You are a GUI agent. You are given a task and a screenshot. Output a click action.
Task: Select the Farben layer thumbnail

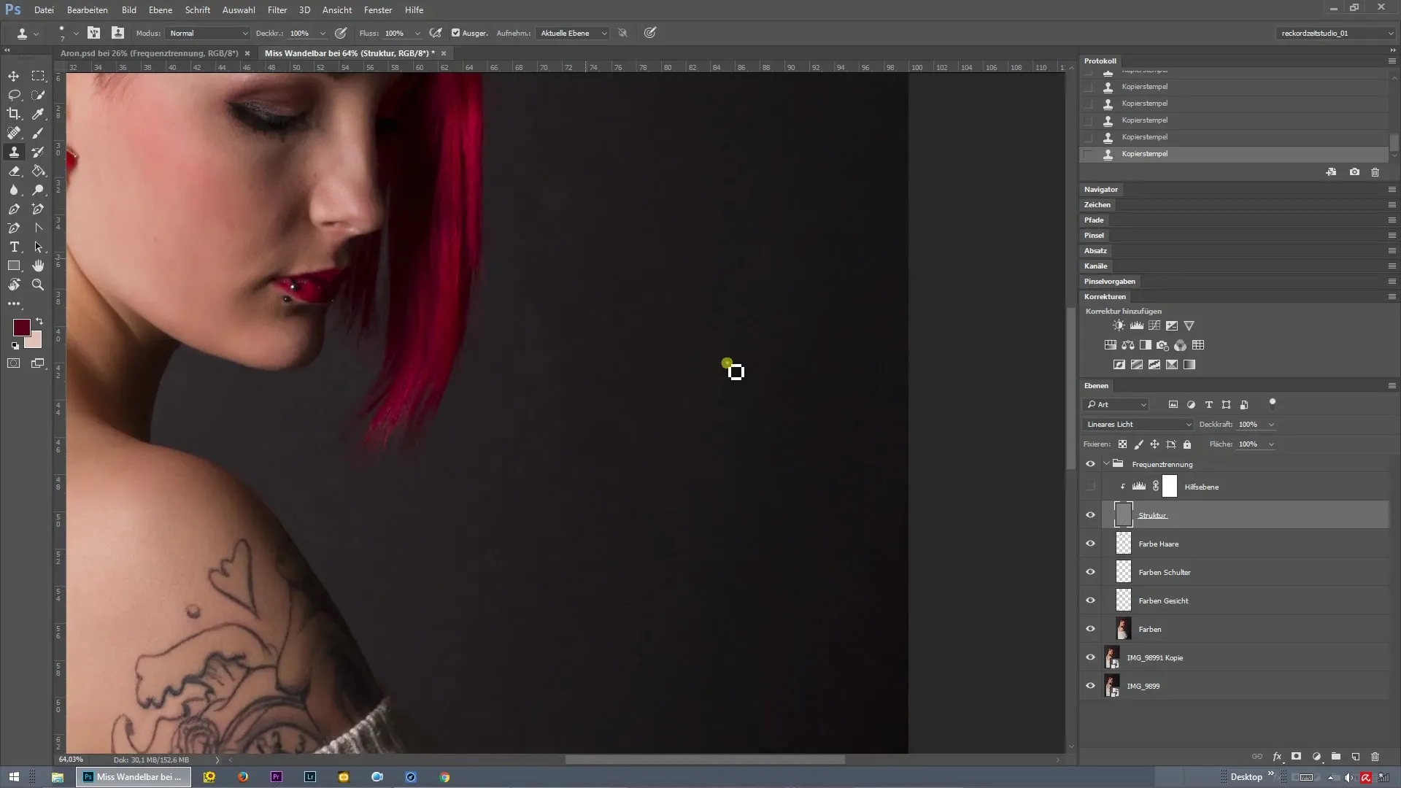tap(1124, 629)
